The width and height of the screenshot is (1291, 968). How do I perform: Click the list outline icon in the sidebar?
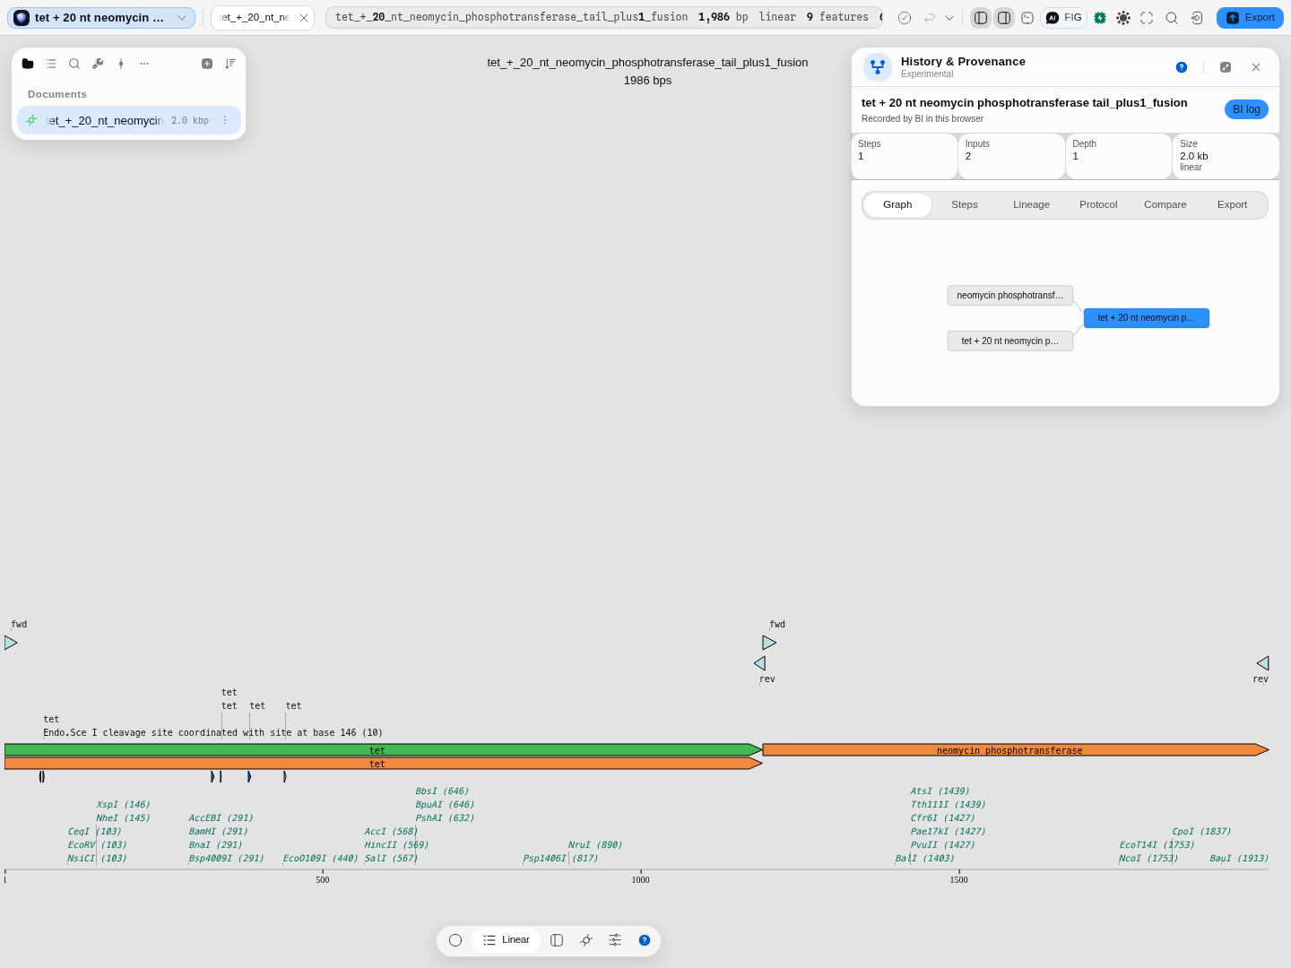(x=51, y=64)
